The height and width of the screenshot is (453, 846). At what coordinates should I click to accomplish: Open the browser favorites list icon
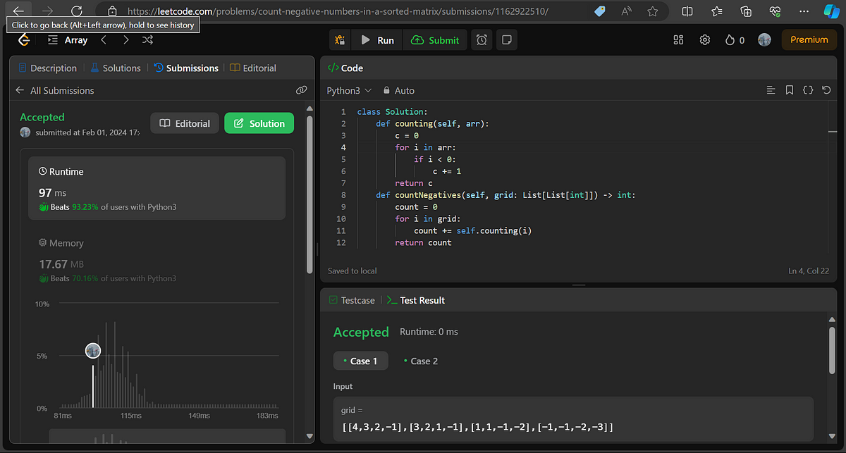click(717, 11)
